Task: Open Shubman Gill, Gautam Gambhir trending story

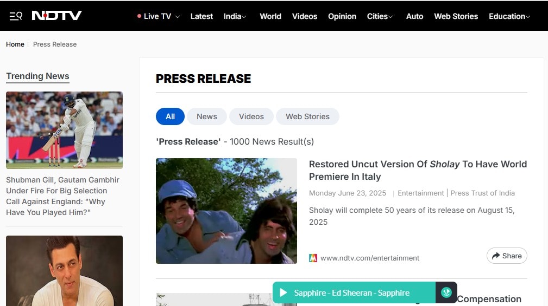Action: (62, 196)
